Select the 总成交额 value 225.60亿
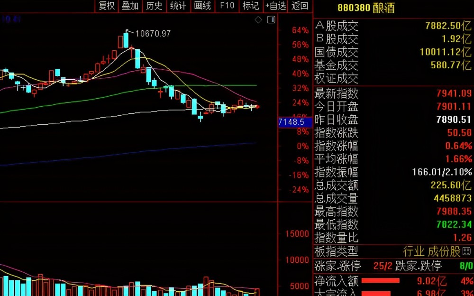This screenshot has width=474, height=296. [451, 185]
